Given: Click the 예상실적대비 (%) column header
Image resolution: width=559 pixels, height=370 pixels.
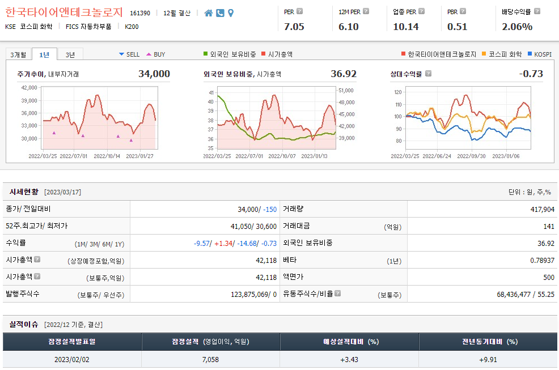Looking at the screenshot, I should click(349, 342).
